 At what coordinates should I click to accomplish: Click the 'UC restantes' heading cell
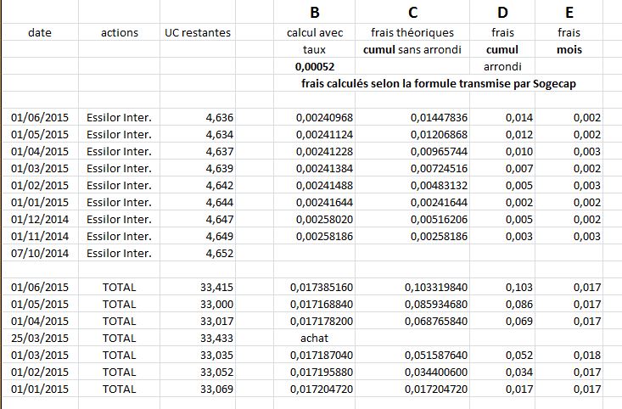pos(198,32)
